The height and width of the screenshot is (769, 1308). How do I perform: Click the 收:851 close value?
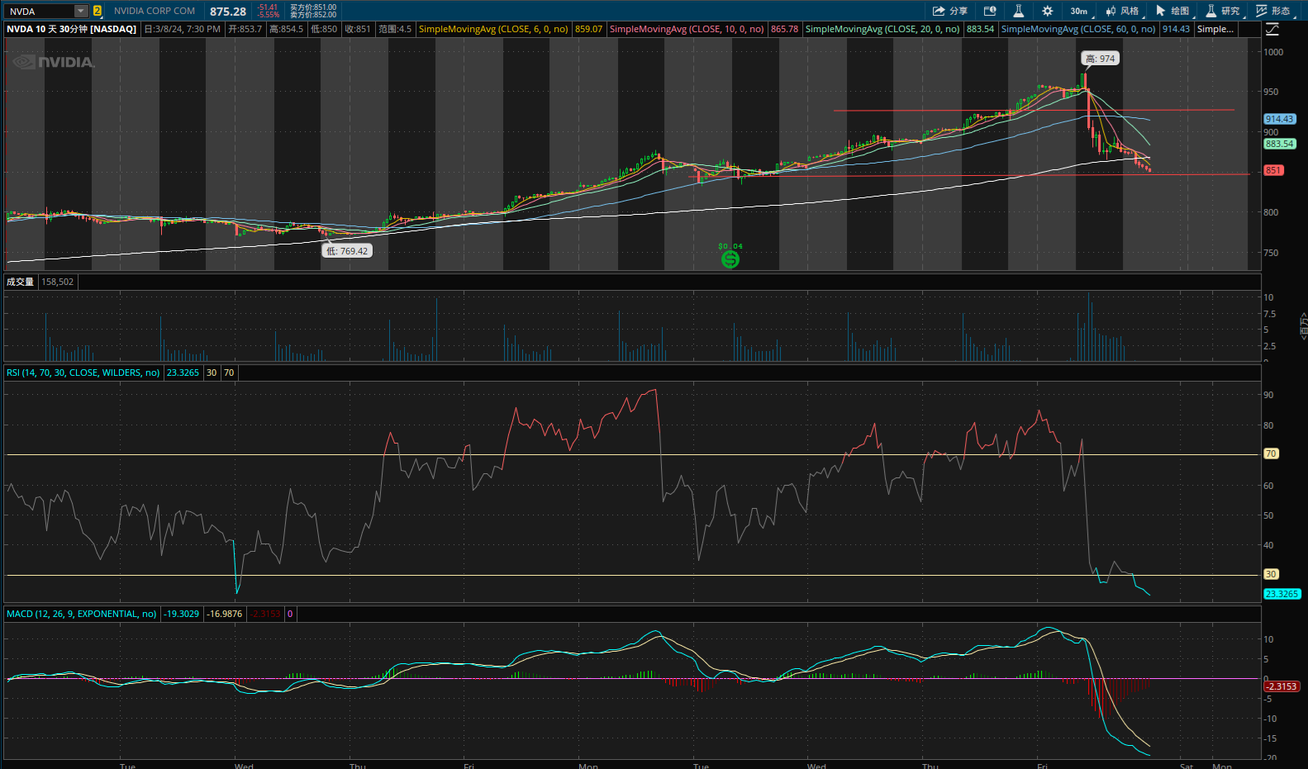coord(358,29)
